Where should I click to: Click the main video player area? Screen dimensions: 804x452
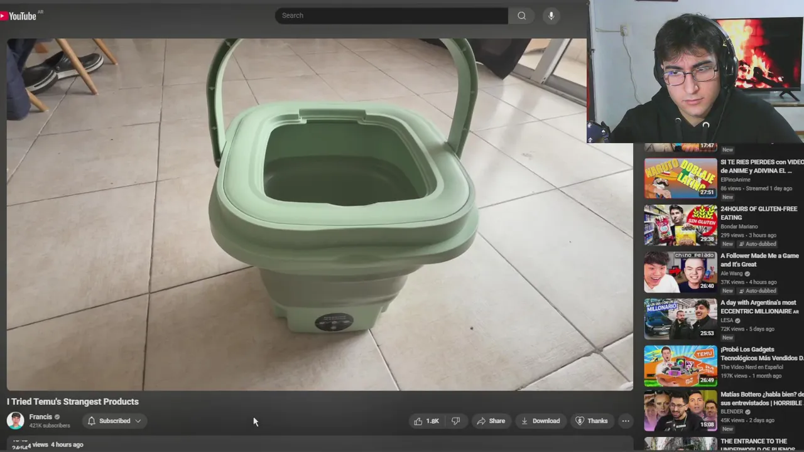coord(320,214)
